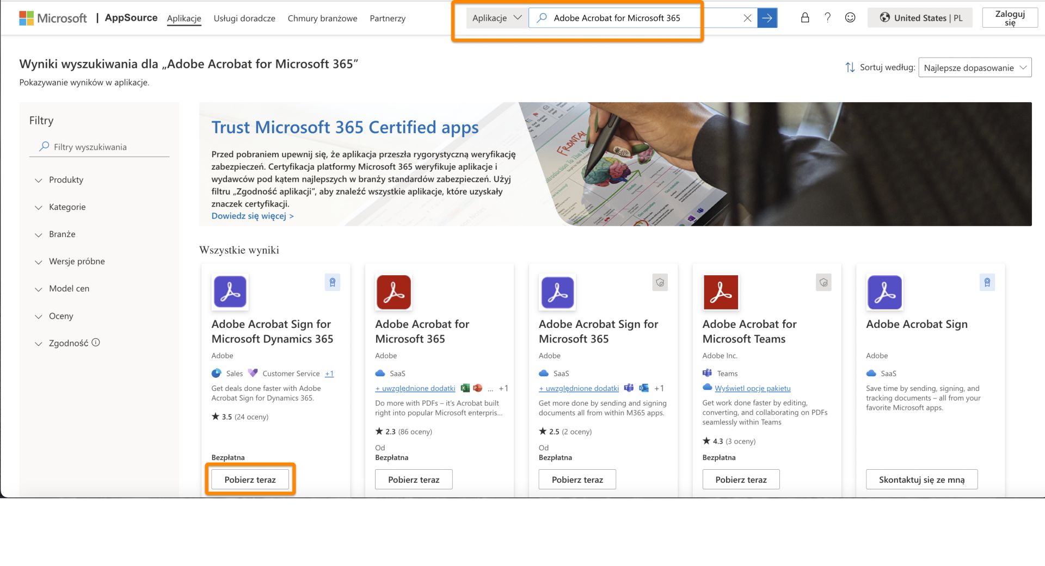Click the sort arrows icon
Image resolution: width=1045 pixels, height=566 pixels.
pos(850,67)
